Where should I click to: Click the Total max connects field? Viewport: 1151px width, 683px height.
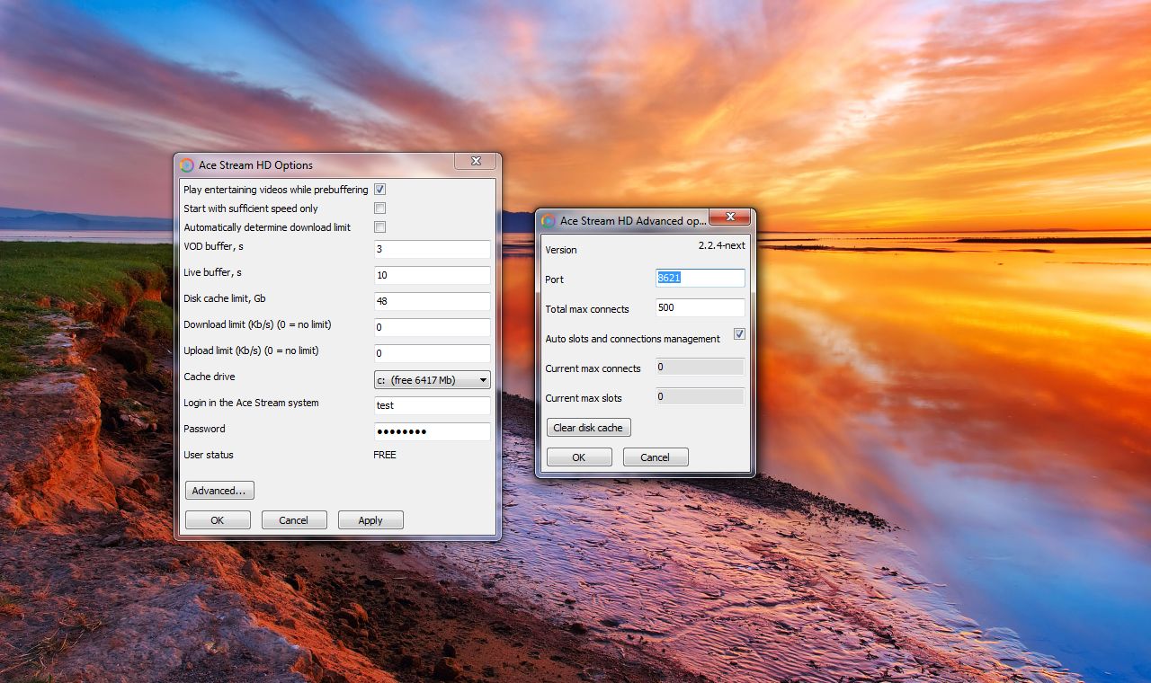(x=700, y=307)
